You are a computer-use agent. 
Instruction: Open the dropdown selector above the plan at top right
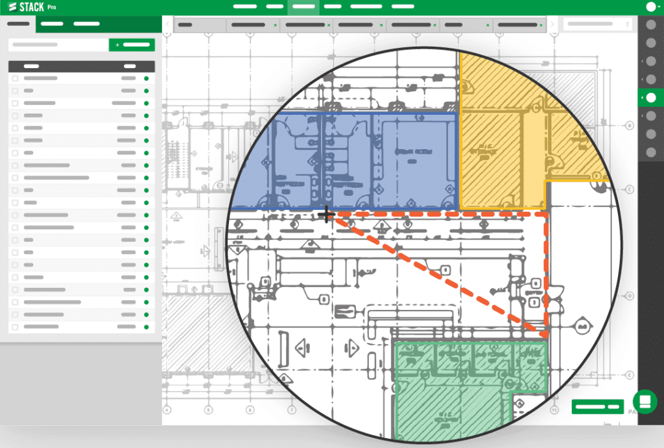click(x=597, y=24)
